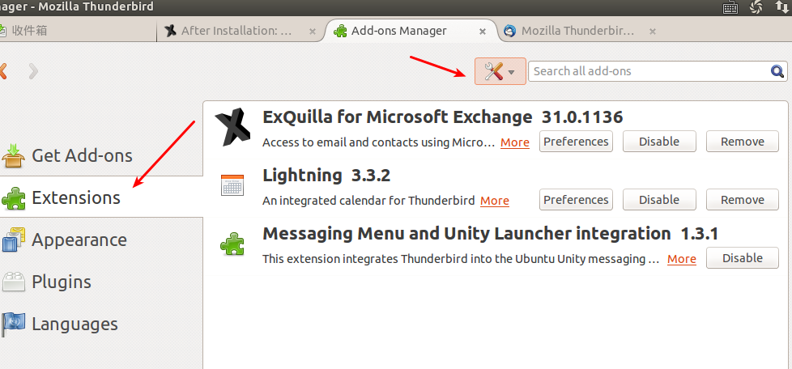Viewport: 792px width, 369px height.
Task: Click the Appearance paint icon
Action: (13, 240)
